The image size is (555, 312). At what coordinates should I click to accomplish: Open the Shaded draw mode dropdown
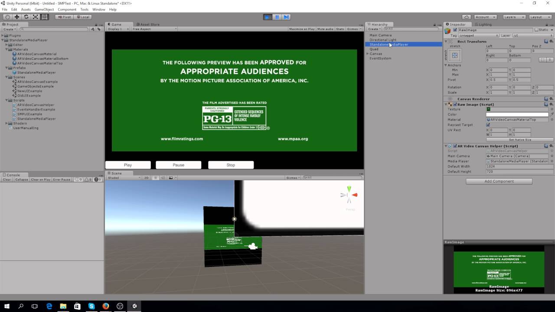tap(124, 178)
